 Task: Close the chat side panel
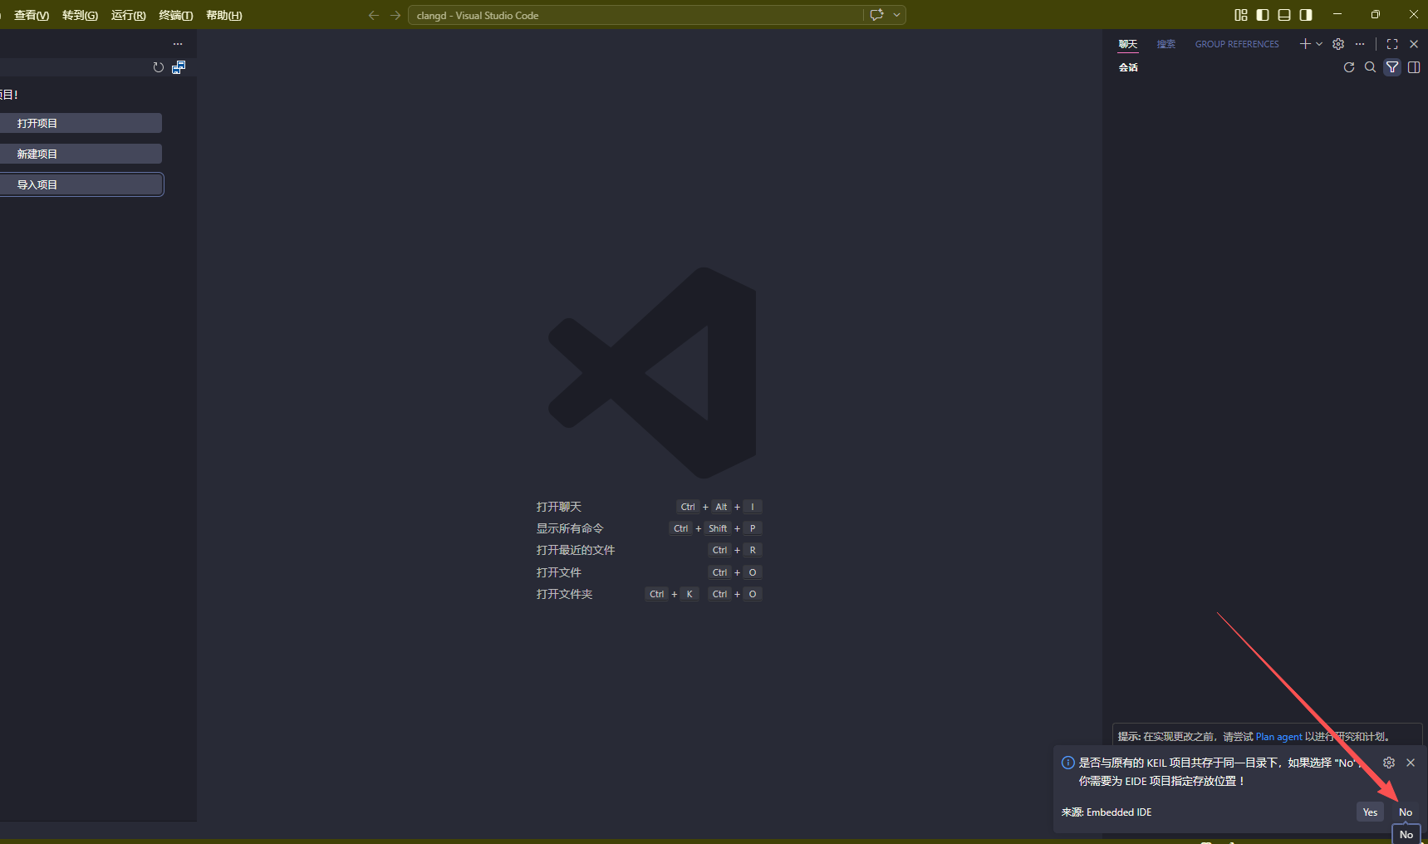click(x=1414, y=44)
